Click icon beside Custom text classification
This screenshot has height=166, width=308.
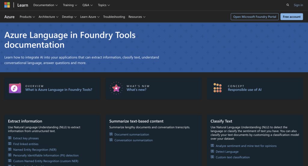coord(212,157)
